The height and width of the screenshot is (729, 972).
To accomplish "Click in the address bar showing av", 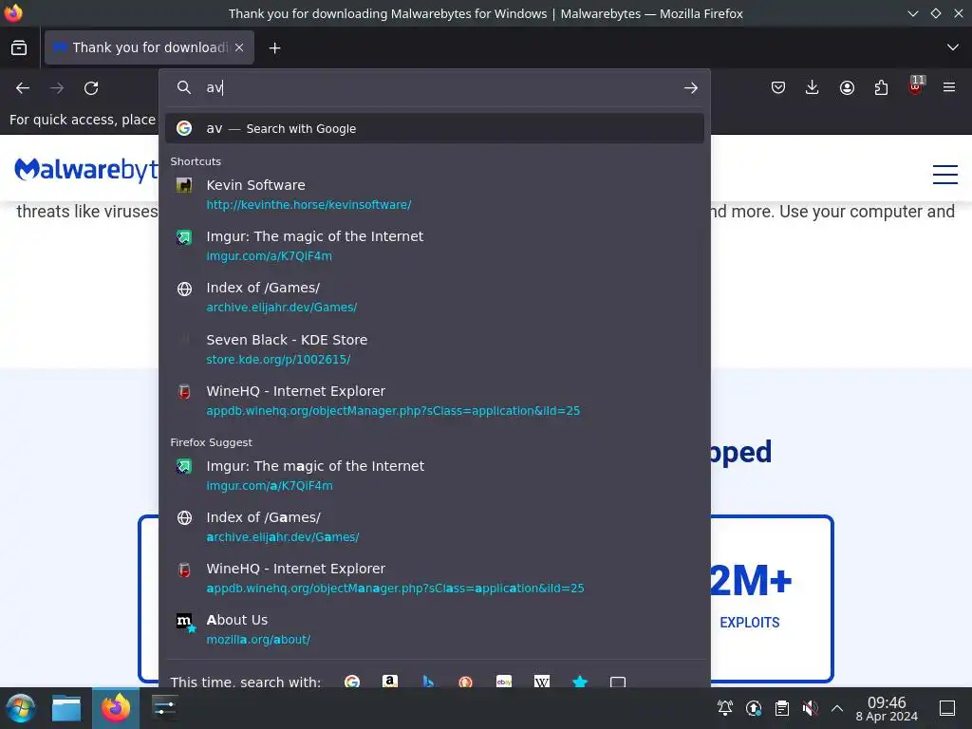I will (434, 88).
